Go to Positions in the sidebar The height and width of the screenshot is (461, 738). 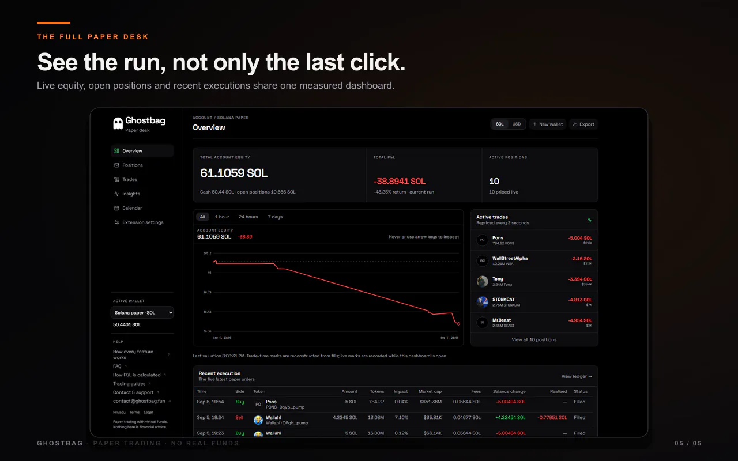point(142,165)
